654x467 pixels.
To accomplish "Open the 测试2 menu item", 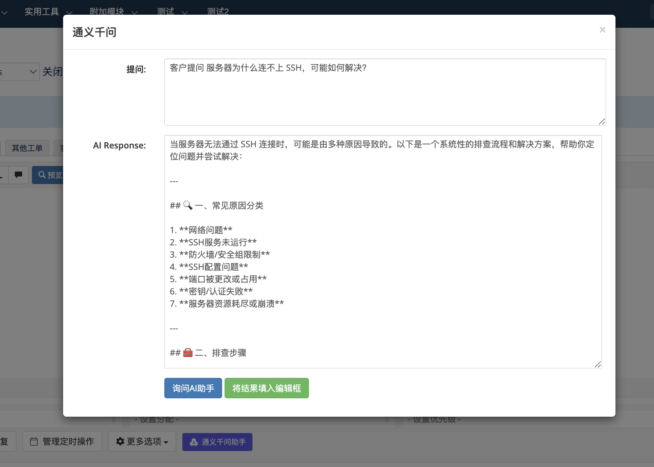I will [x=218, y=12].
